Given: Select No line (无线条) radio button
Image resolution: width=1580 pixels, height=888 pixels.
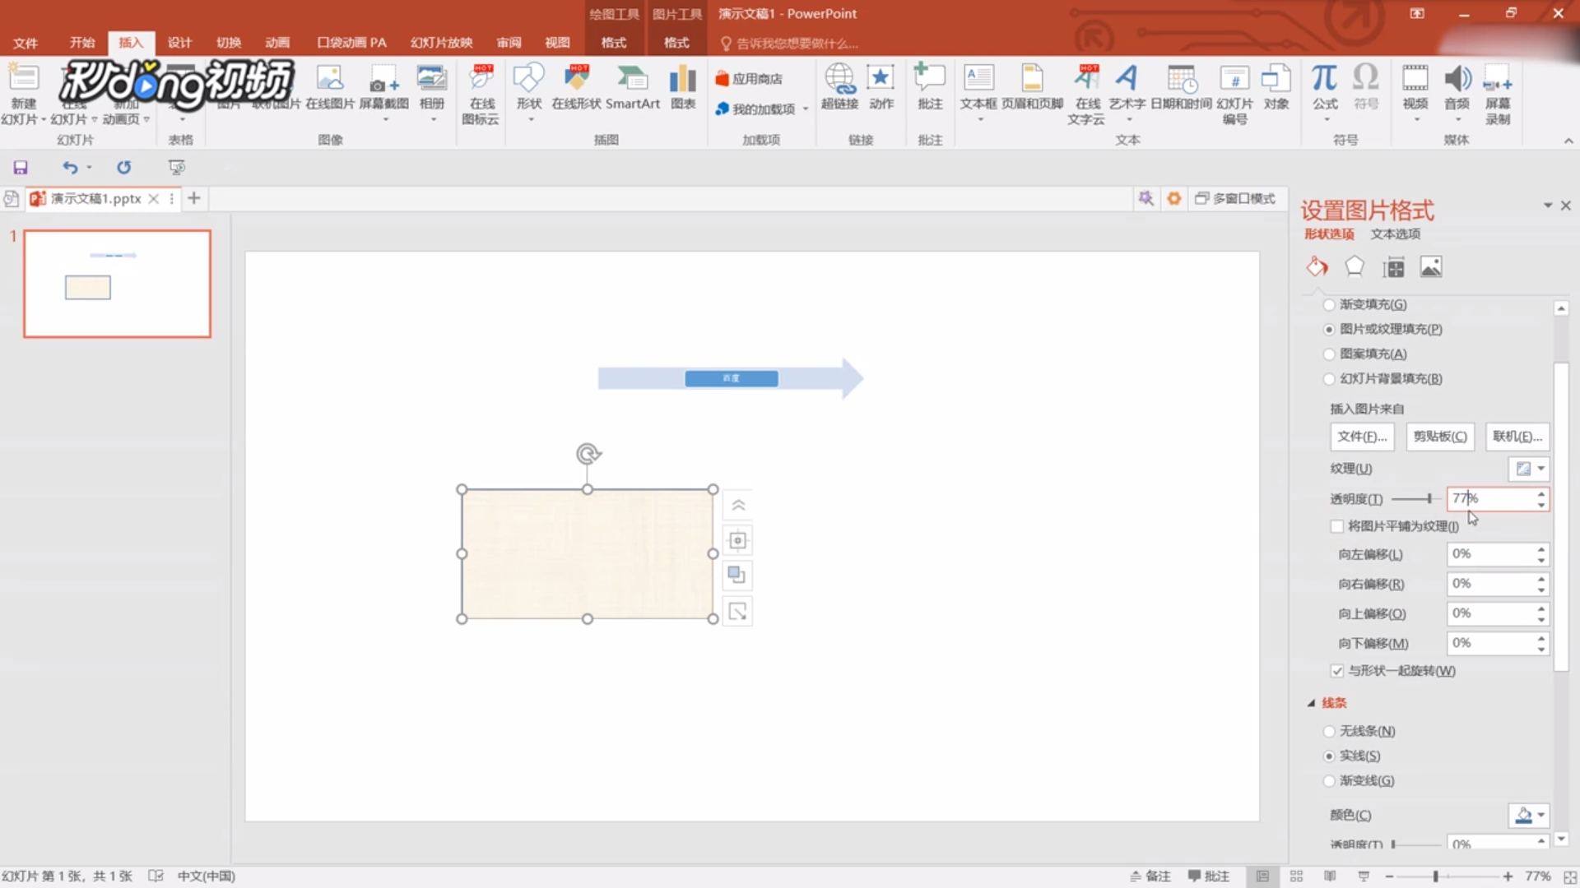Looking at the screenshot, I should pyautogui.click(x=1329, y=731).
